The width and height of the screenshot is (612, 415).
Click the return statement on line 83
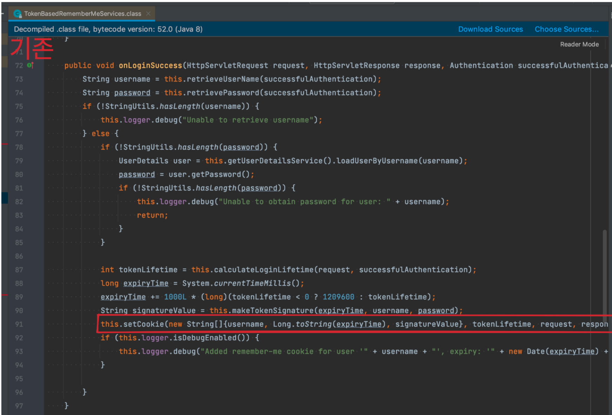[152, 216]
